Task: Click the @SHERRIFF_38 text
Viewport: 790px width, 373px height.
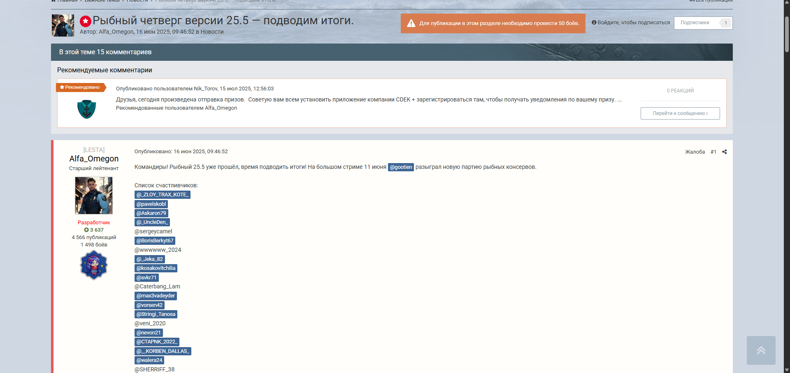Action: point(154,370)
